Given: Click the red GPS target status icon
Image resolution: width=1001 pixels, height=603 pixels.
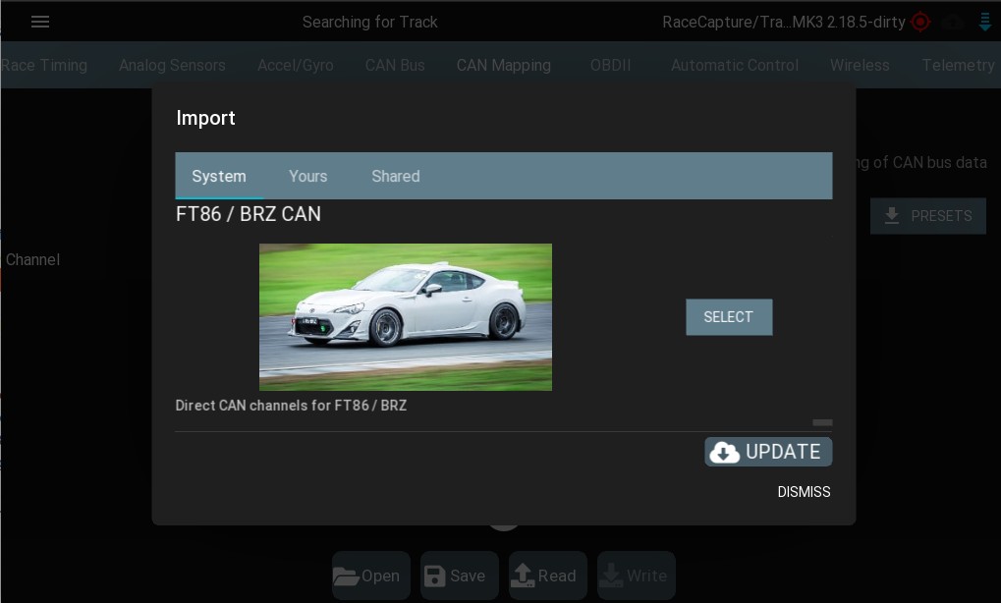Looking at the screenshot, I should click(919, 22).
